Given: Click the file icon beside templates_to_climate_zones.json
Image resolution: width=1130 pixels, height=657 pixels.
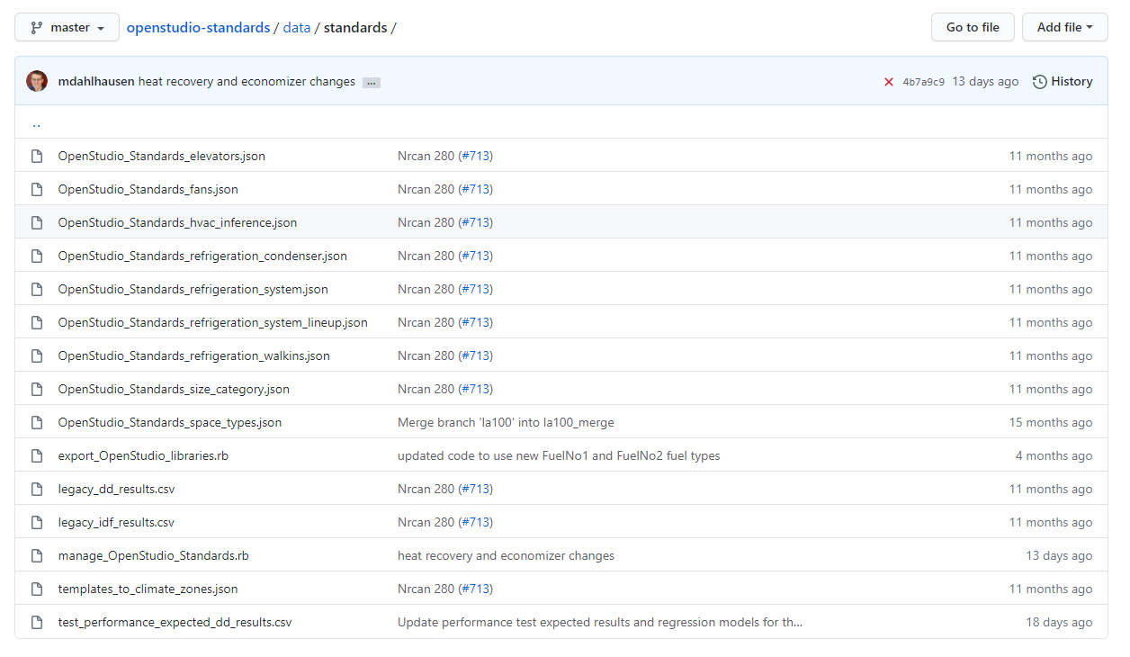Looking at the screenshot, I should coord(36,589).
